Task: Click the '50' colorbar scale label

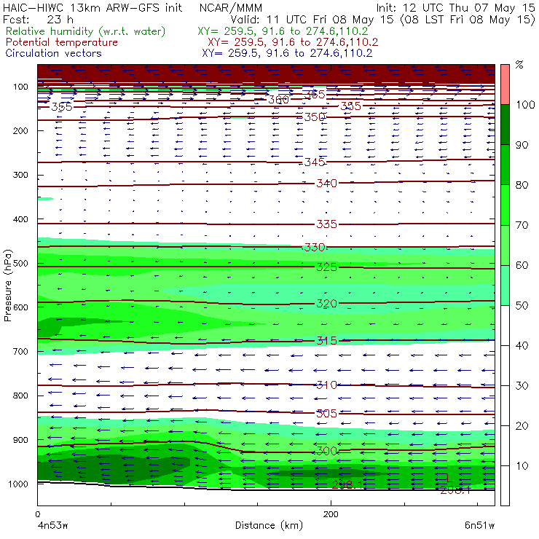Action: [x=522, y=305]
